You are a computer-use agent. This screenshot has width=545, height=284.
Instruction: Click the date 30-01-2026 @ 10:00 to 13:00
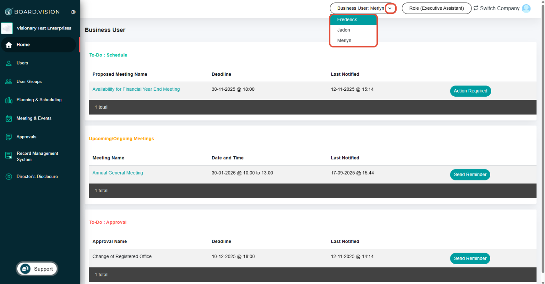coord(242,173)
